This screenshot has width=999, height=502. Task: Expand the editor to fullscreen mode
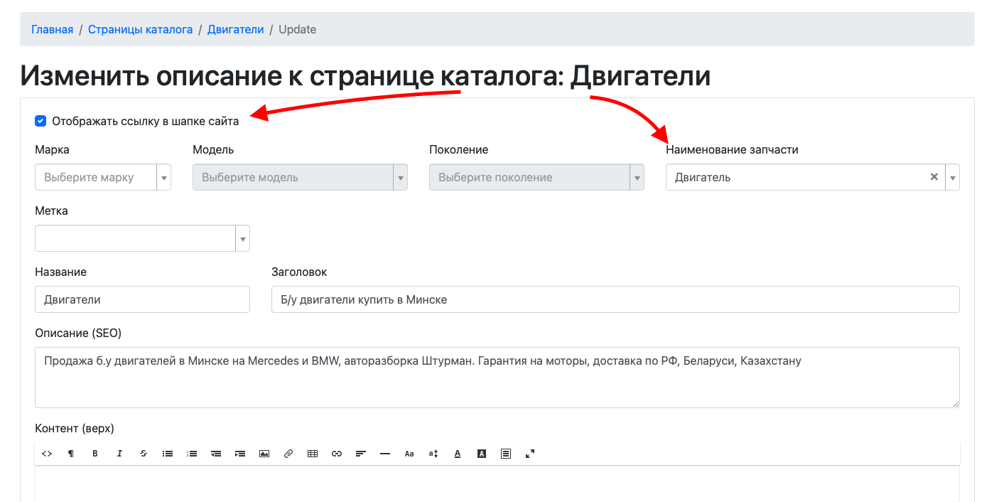coord(529,453)
